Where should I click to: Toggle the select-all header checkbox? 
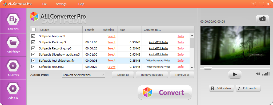pos(34,30)
